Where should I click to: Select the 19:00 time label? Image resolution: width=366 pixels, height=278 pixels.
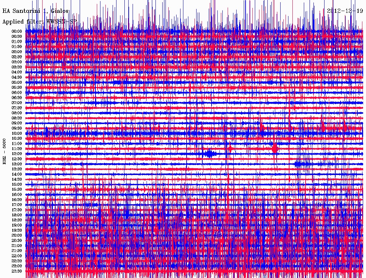coord(17,225)
